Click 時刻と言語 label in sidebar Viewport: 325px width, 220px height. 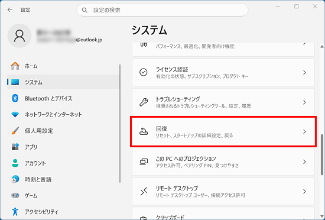coord(38,179)
